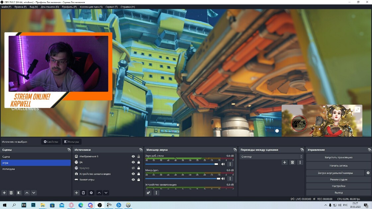This screenshot has height=209, width=372.
Task: Open Battle.net icon in the taskbar
Action: coord(119,205)
